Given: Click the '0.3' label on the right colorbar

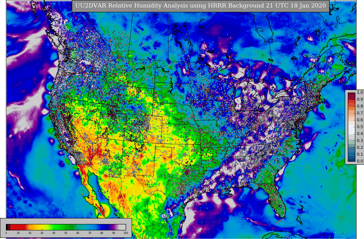Looking at the screenshot, I should [360, 140].
